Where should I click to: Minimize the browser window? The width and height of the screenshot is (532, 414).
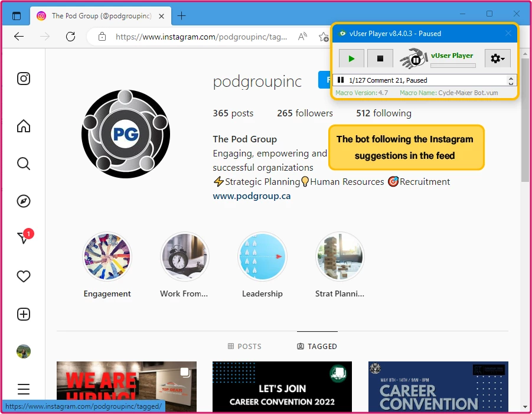point(462,14)
